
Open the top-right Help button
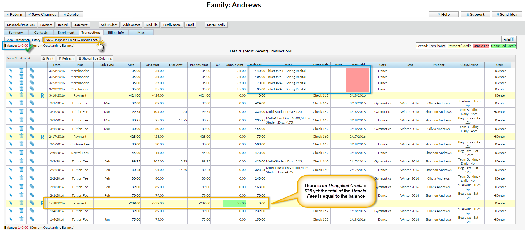point(443,14)
